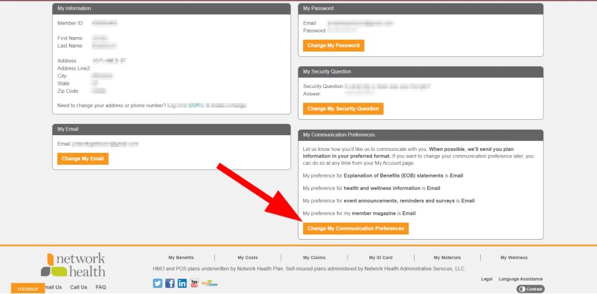The image size is (597, 294).
Task: Click the Network Health logo
Action: click(74, 264)
